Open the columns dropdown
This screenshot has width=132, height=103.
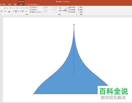point(26,11)
